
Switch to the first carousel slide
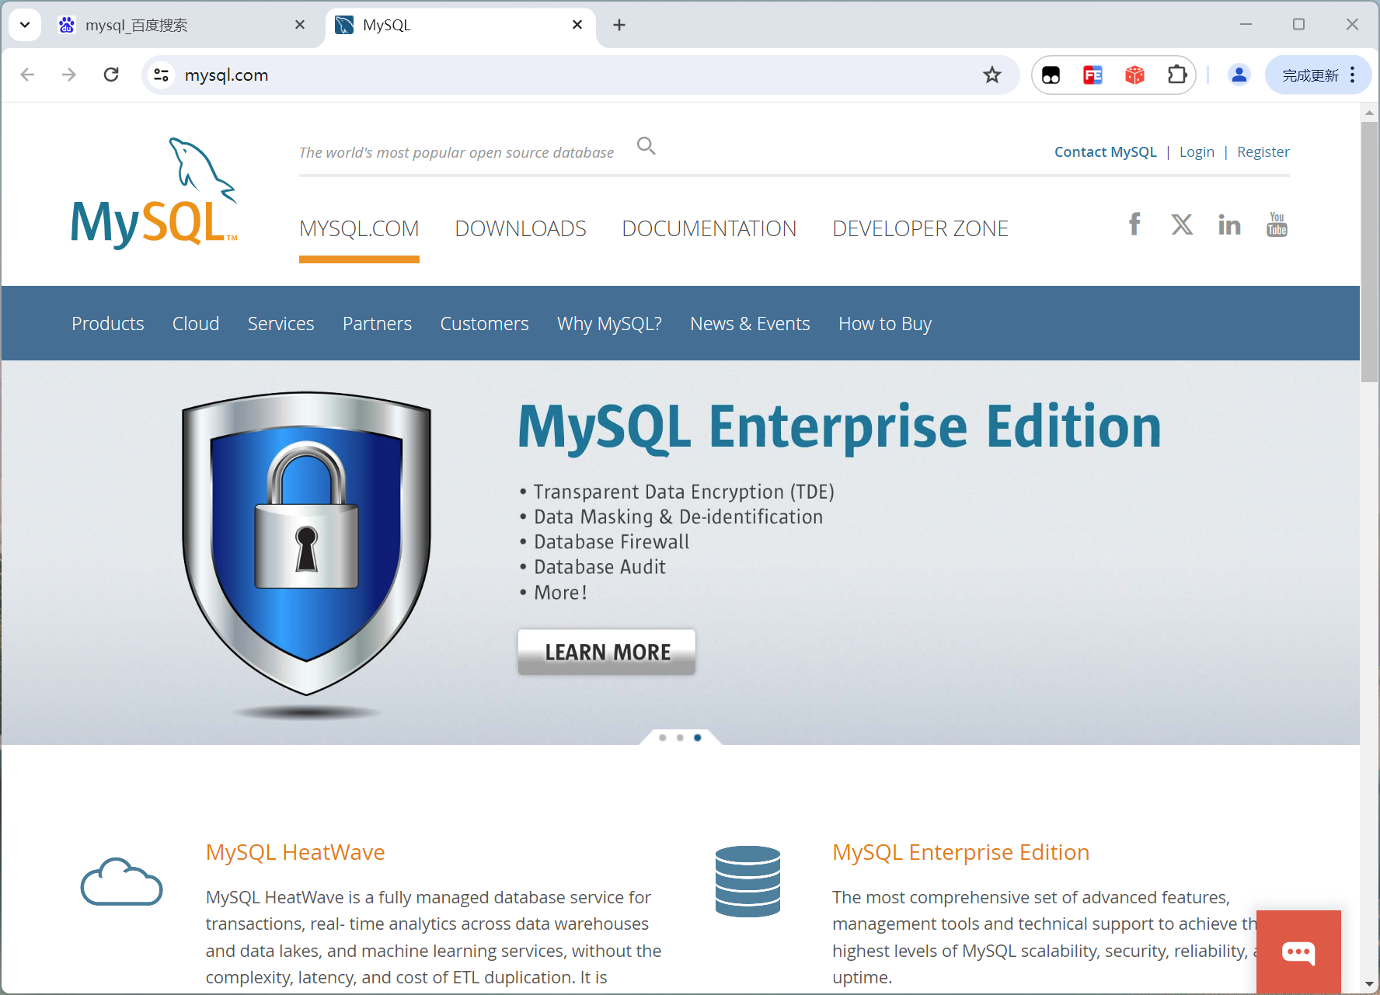click(663, 738)
